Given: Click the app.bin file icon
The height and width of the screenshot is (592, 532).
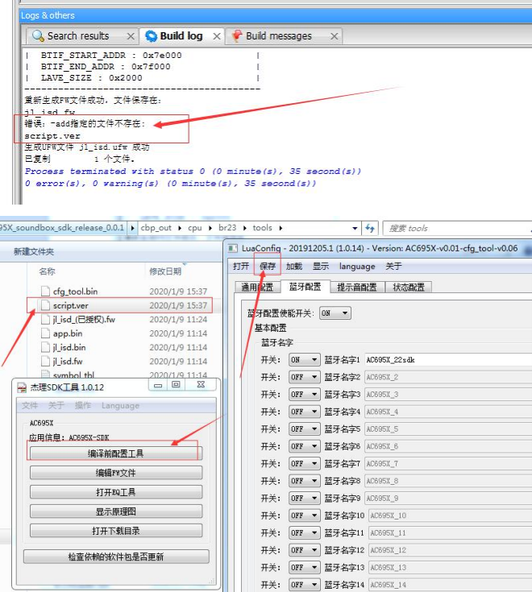Looking at the screenshot, I should (45, 333).
